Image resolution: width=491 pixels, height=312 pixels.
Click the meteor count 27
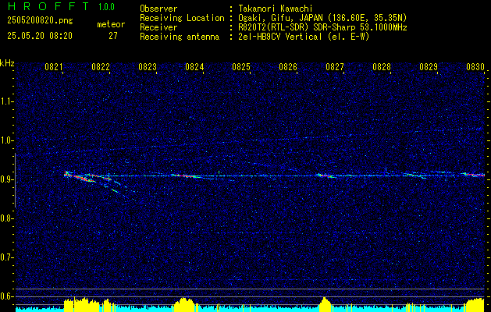[112, 36]
